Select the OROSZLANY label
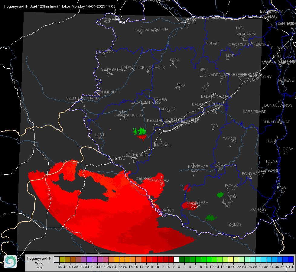The height and width of the screenshot is (272, 296). tap(240, 45)
